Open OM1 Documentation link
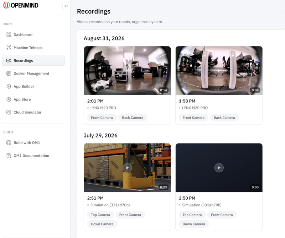The image size is (285, 238). tap(33, 156)
